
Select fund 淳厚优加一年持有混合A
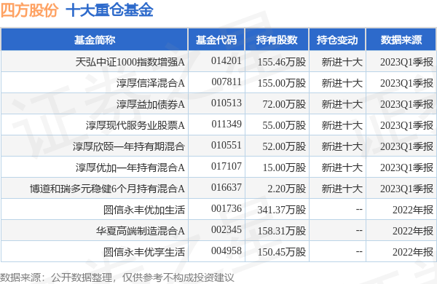pyautogui.click(x=130, y=167)
